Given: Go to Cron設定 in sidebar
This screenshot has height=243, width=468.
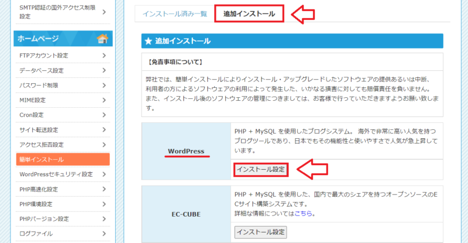Looking at the screenshot, I should coord(63,115).
